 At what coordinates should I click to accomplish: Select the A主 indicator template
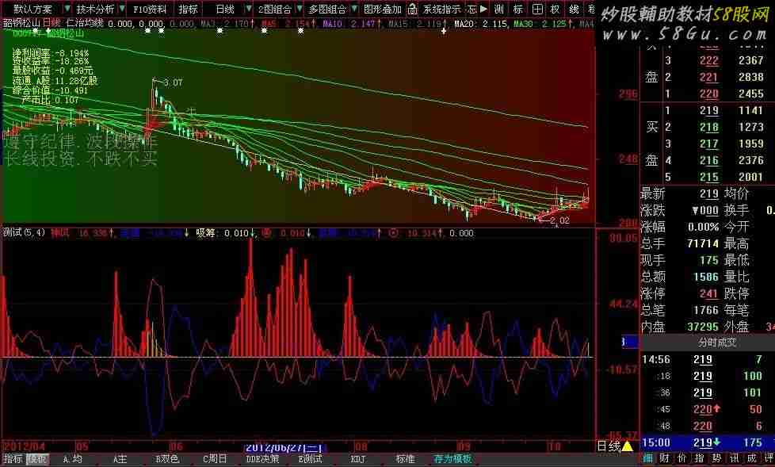(x=120, y=459)
